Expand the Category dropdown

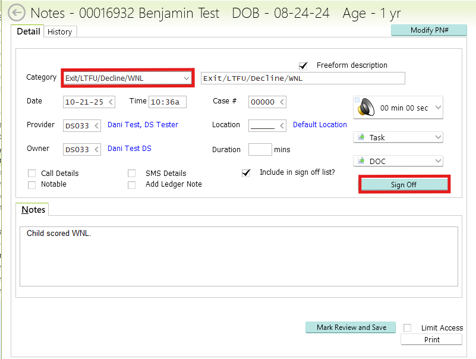click(x=187, y=78)
